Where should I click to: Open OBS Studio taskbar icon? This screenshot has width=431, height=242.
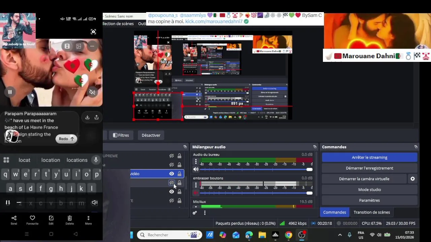[x=302, y=235]
